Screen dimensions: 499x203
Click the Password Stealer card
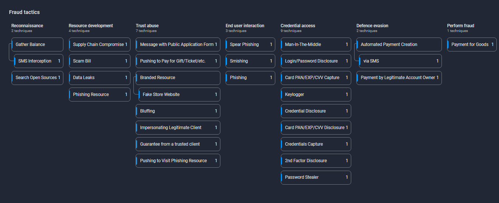[x=316, y=177]
